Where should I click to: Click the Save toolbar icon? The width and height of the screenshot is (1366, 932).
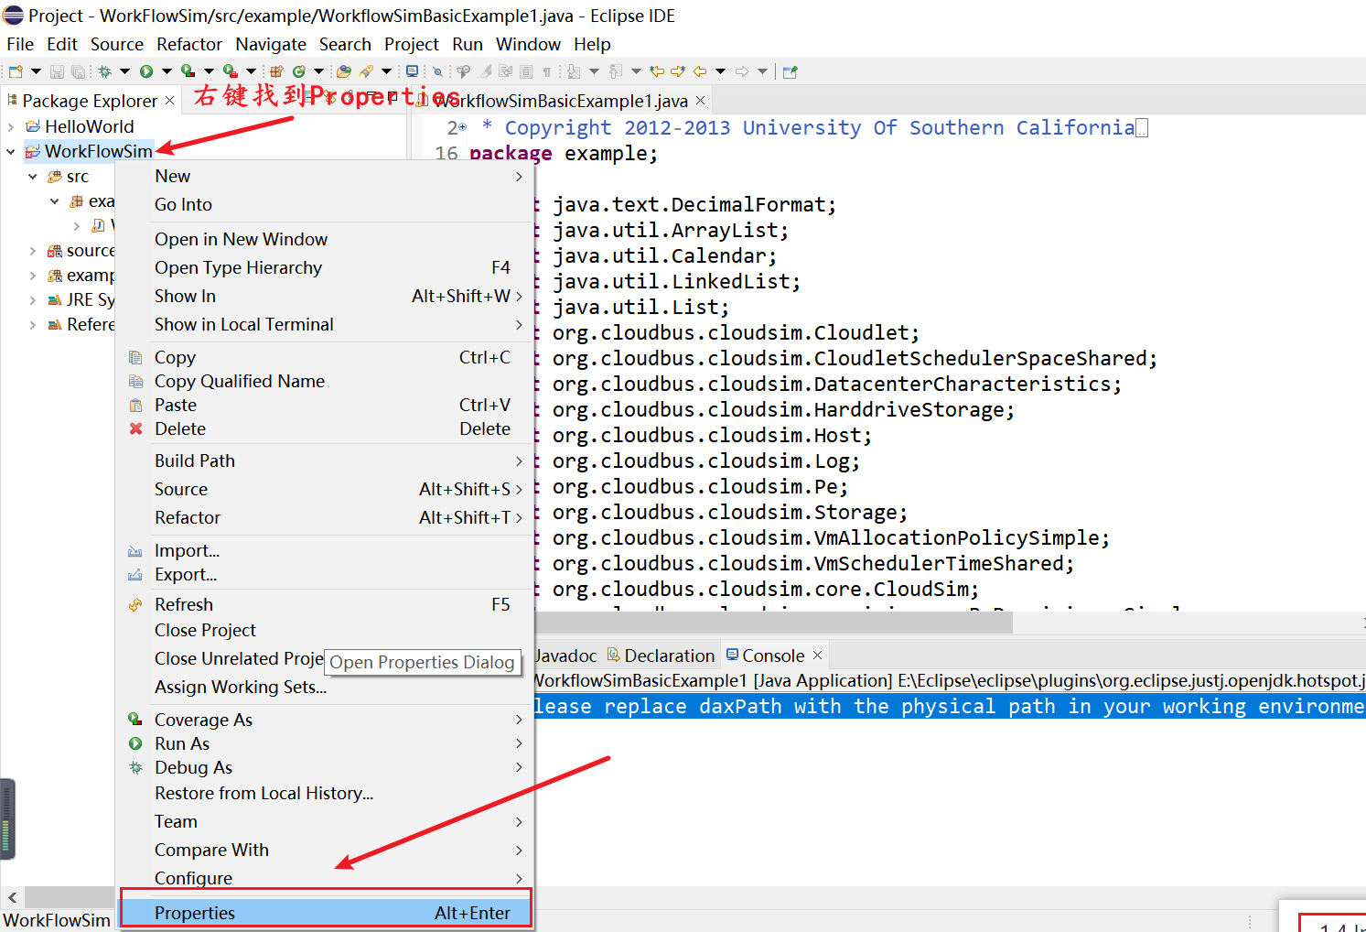[x=57, y=71]
